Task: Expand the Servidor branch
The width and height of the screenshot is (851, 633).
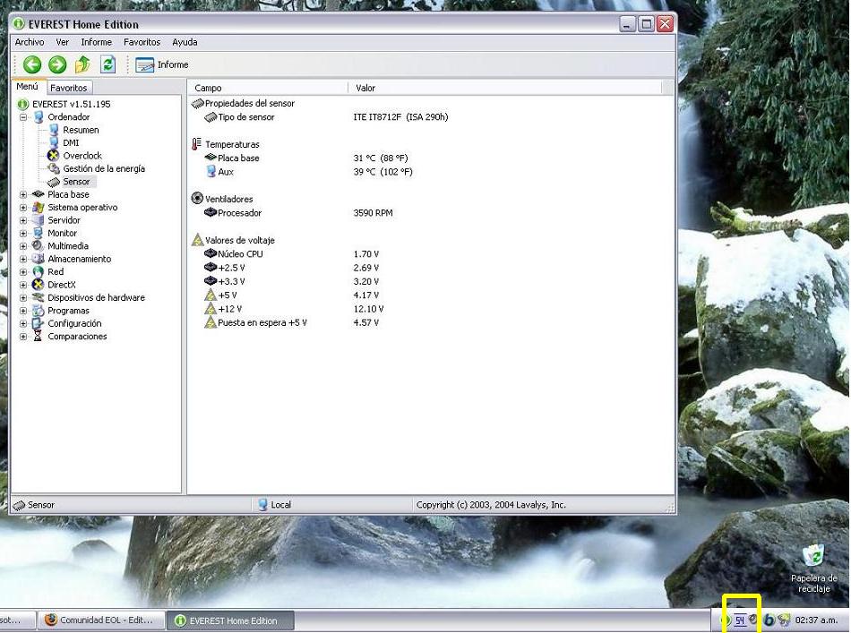Action: pos(23,220)
